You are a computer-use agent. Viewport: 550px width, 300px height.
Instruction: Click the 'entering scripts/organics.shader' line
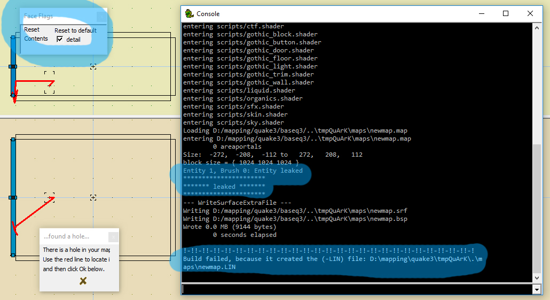[243, 99]
